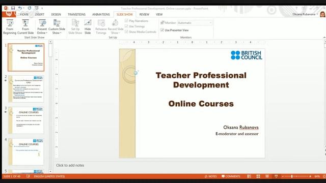
Task: Switch to the VIEW tab
Action: [x=159, y=14]
